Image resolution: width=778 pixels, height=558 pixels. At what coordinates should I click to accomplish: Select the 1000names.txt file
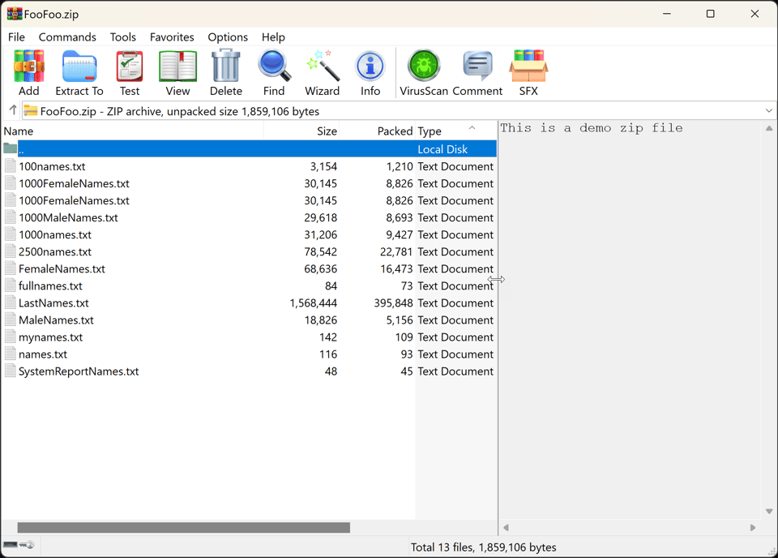55,234
